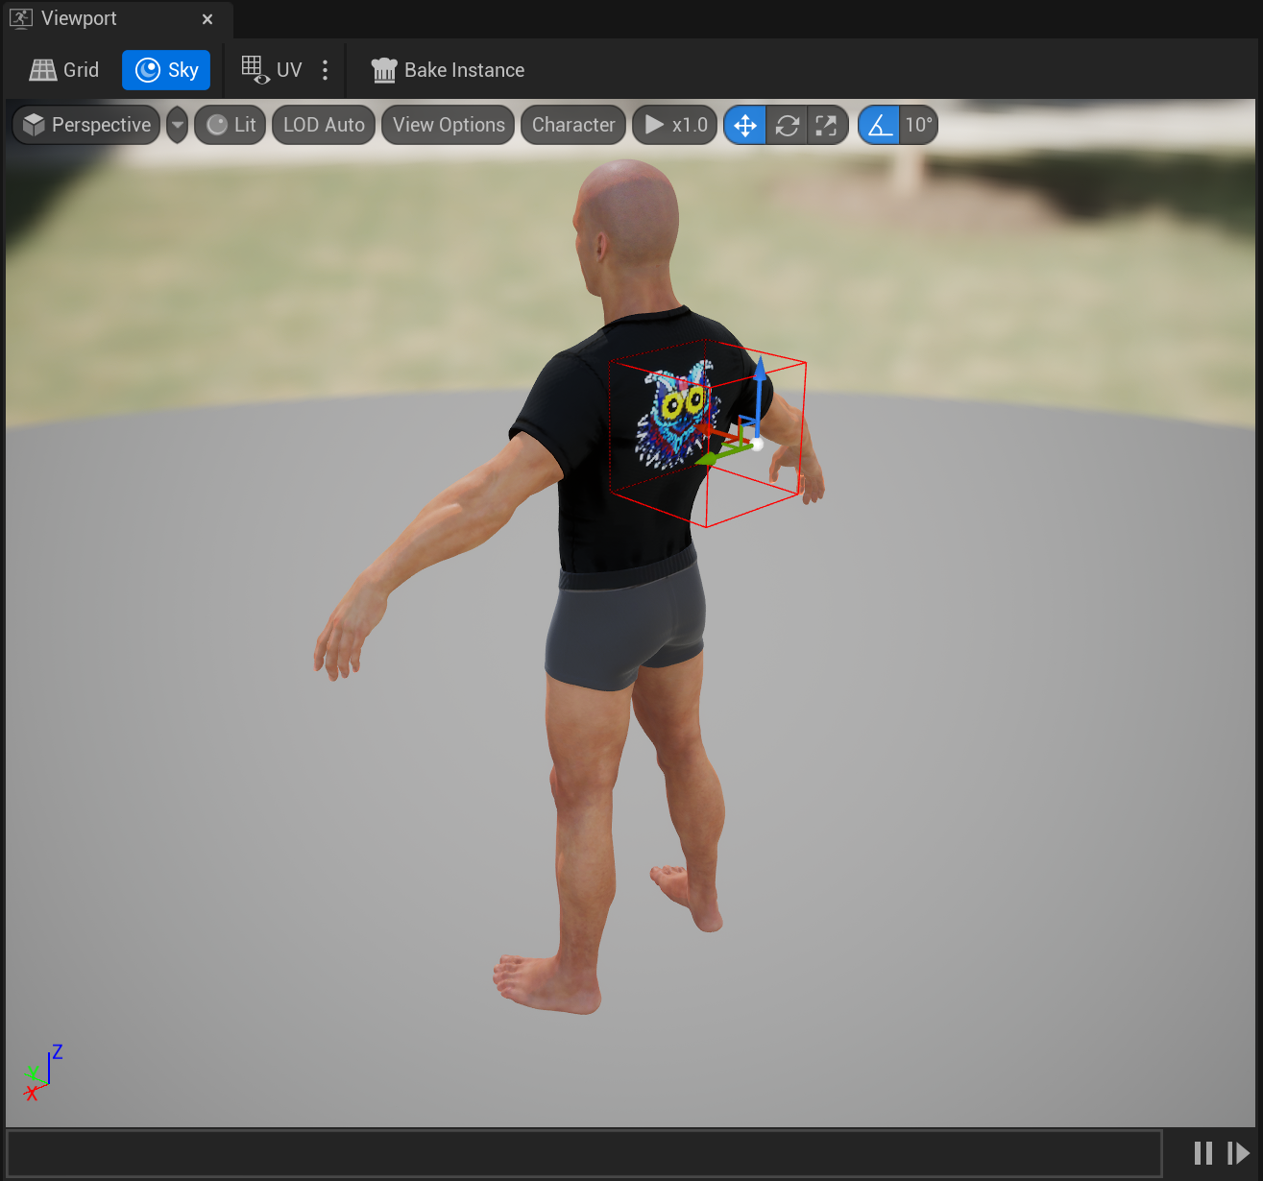Open the x1.0 playback speed menu
1263x1181 pixels.
tap(675, 125)
